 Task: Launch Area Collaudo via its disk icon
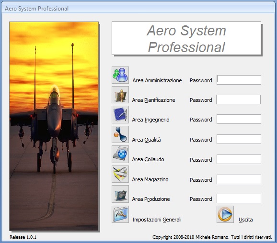(120, 154)
